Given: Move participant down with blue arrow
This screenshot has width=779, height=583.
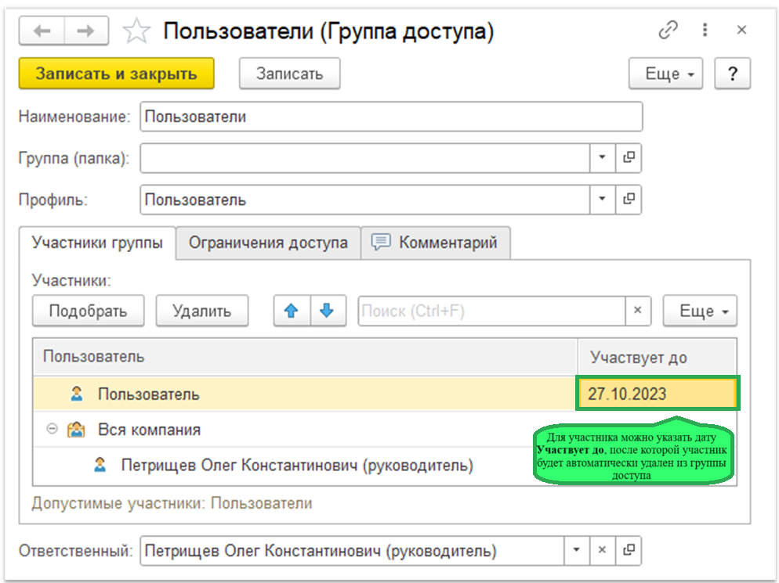Looking at the screenshot, I should pos(328,311).
